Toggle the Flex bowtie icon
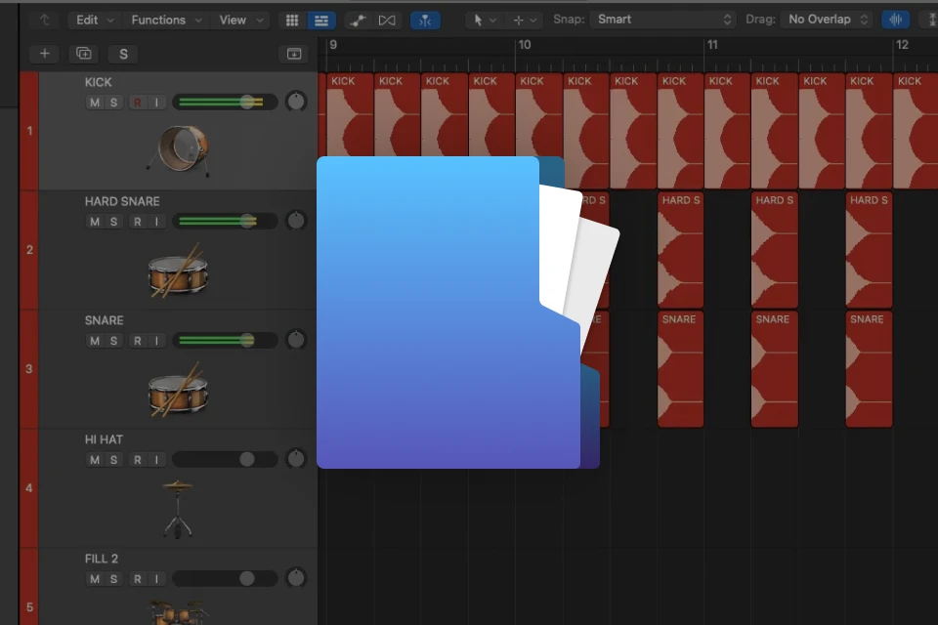The image size is (938, 625). coord(387,21)
